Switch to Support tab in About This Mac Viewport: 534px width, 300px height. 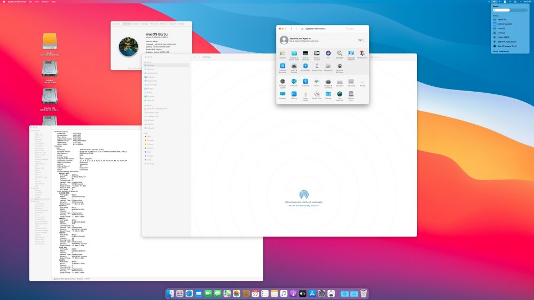[x=172, y=24]
